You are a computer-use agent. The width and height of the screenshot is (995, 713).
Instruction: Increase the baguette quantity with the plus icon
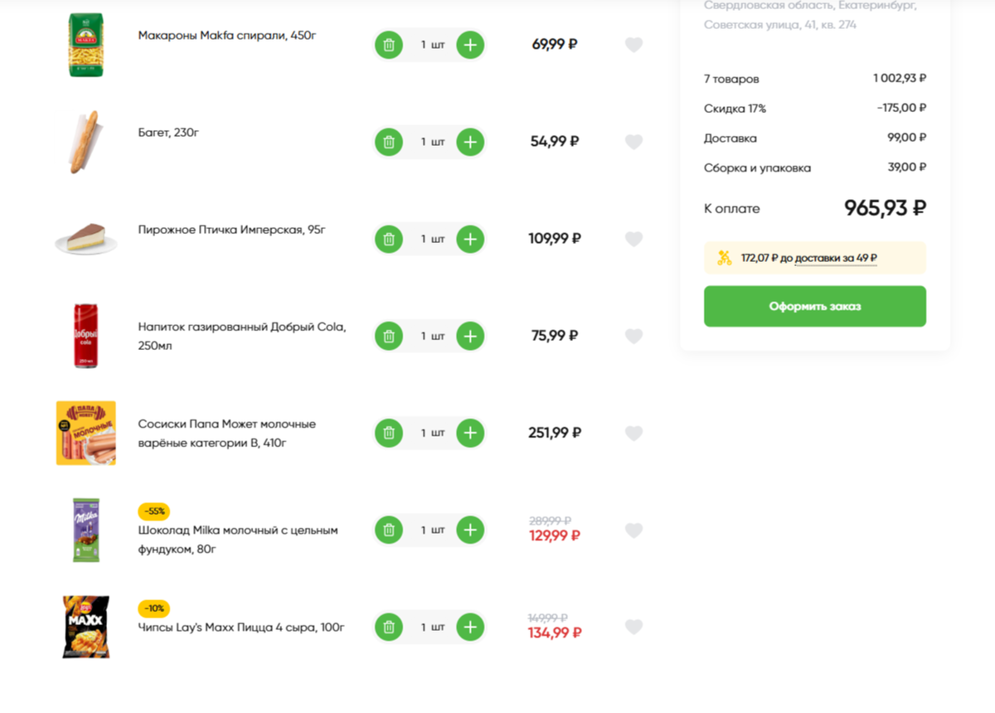click(470, 142)
